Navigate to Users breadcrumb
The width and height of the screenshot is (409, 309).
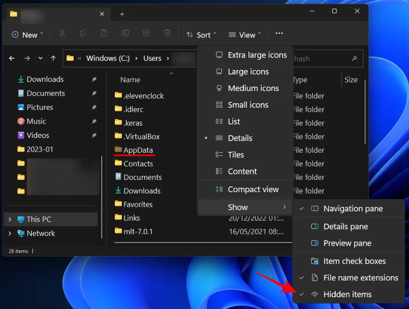(152, 58)
